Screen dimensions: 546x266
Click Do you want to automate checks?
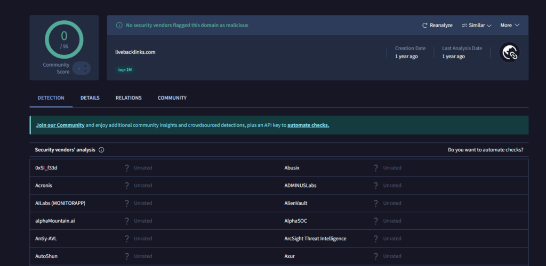(485, 150)
